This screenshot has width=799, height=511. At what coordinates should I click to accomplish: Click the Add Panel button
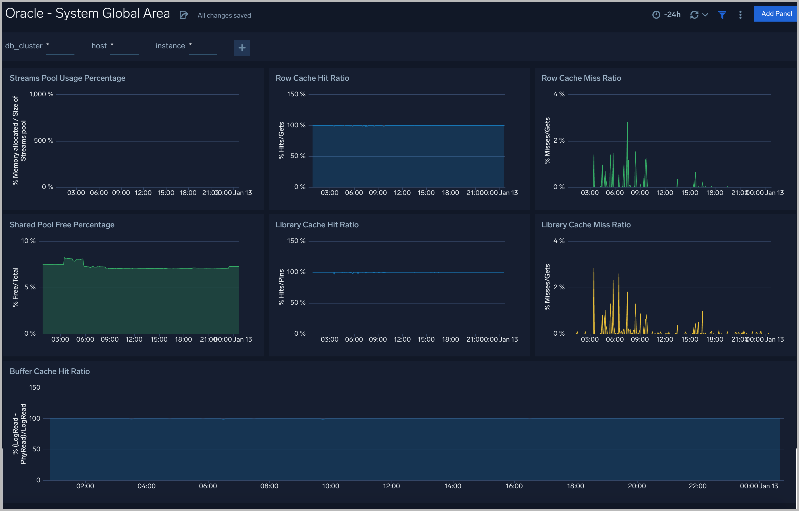click(x=775, y=14)
